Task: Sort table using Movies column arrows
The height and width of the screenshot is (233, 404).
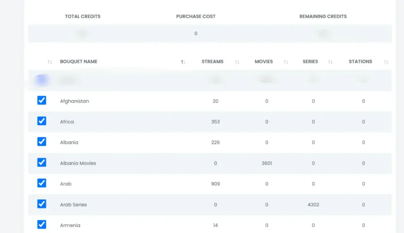Action: coord(286,62)
